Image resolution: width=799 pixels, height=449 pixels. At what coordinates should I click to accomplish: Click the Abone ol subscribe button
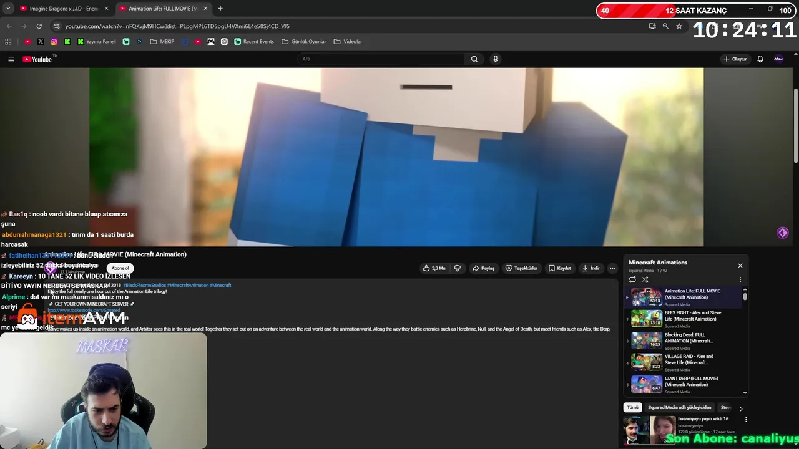[120, 268]
